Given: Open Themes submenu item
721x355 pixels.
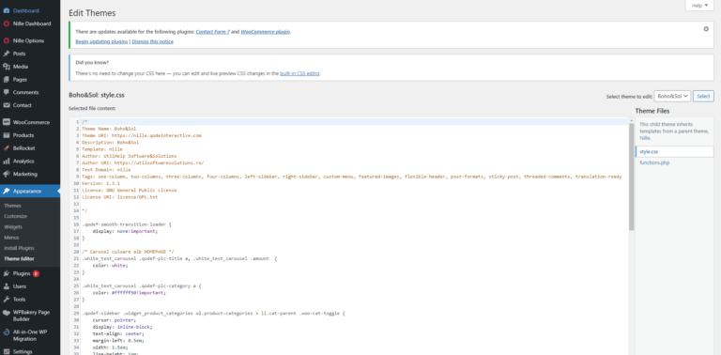Looking at the screenshot, I should pyautogui.click(x=12, y=206).
